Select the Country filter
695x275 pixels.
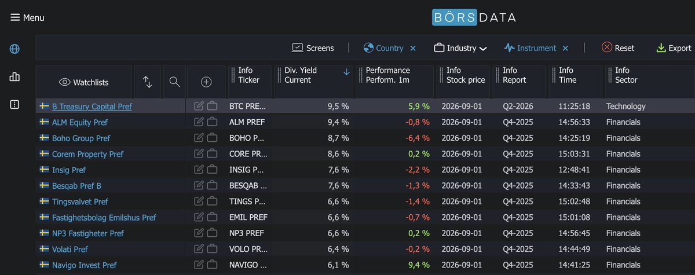[383, 48]
